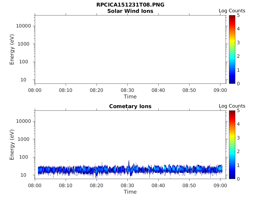Click value 2 on Solar Wind colorbar scale
This screenshot has width=268, height=201.
[x=238, y=56]
